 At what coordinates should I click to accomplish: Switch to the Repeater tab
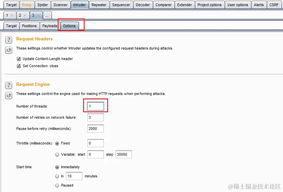[99, 5]
